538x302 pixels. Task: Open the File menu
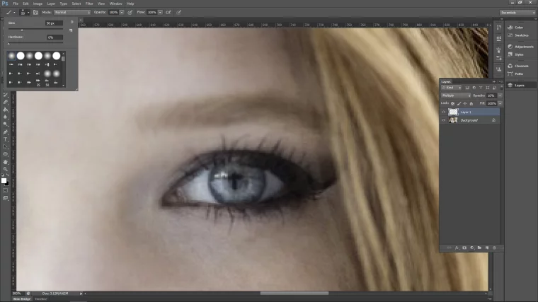pyautogui.click(x=16, y=4)
